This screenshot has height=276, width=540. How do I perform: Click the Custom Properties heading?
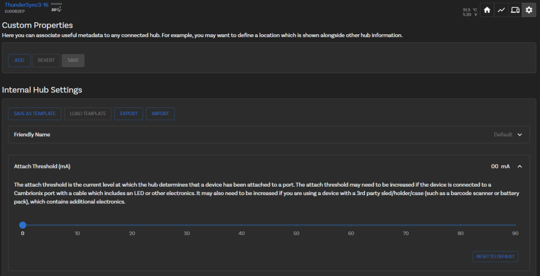pyautogui.click(x=37, y=25)
